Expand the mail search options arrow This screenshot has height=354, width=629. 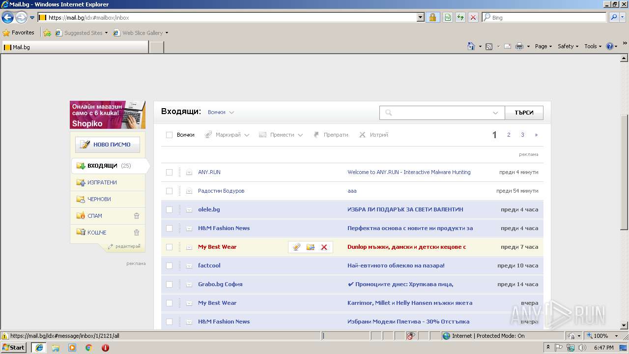(495, 113)
